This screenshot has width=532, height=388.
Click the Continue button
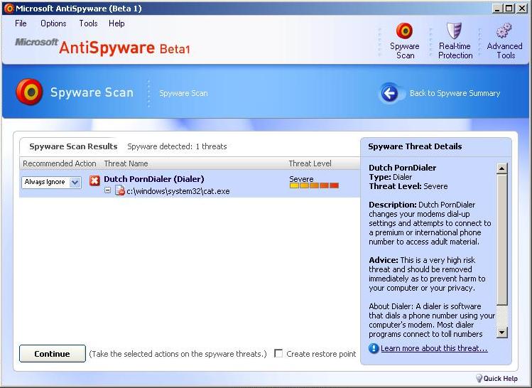point(53,353)
